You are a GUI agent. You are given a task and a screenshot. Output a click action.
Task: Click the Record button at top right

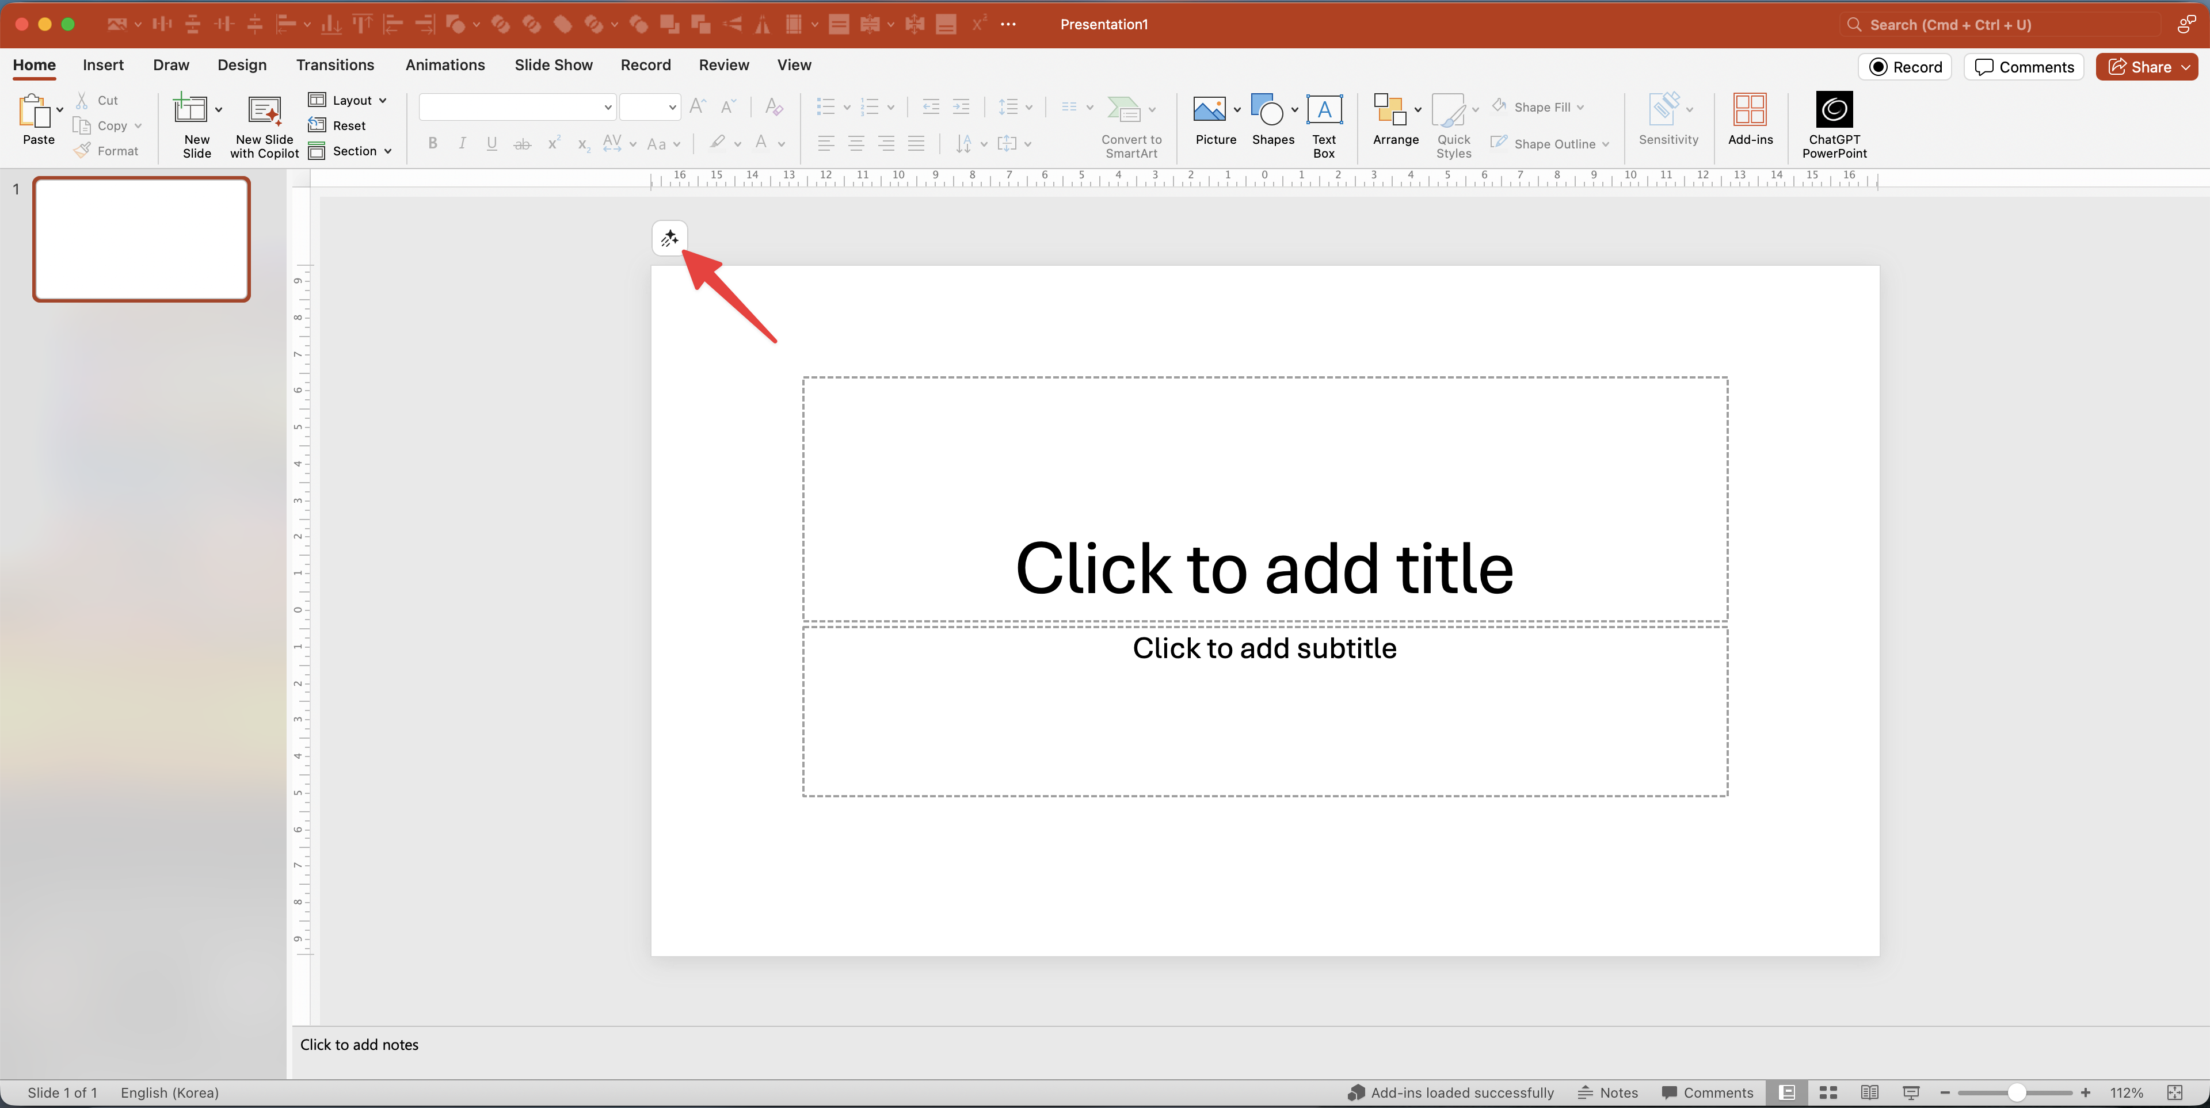coord(1904,67)
